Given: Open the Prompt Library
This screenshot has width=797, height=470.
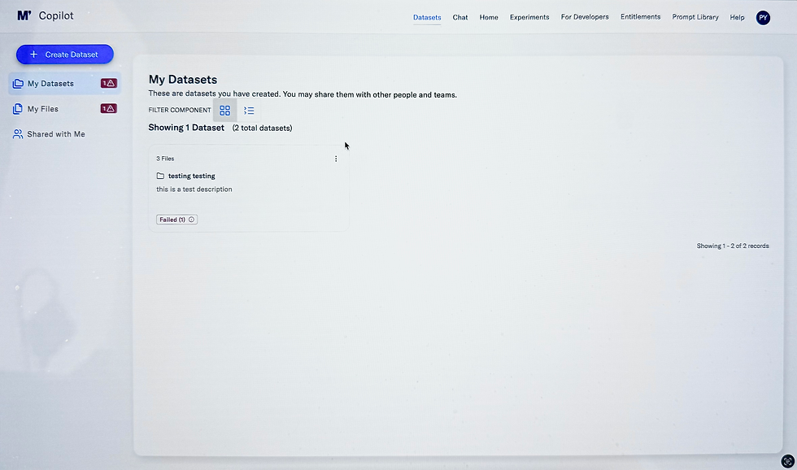Looking at the screenshot, I should 695,17.
